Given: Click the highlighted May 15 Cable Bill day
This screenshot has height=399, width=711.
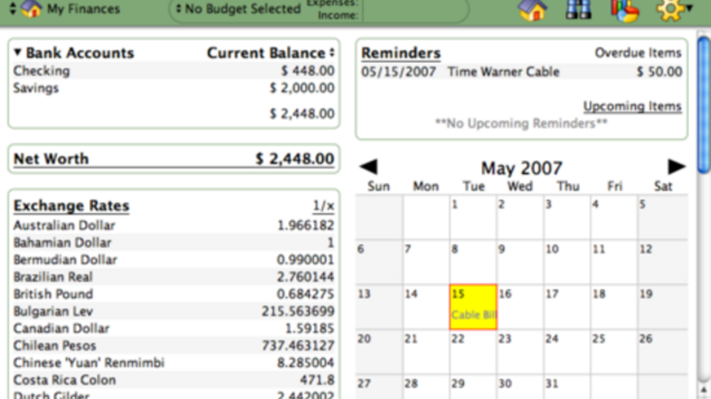Looking at the screenshot, I should point(473,307).
